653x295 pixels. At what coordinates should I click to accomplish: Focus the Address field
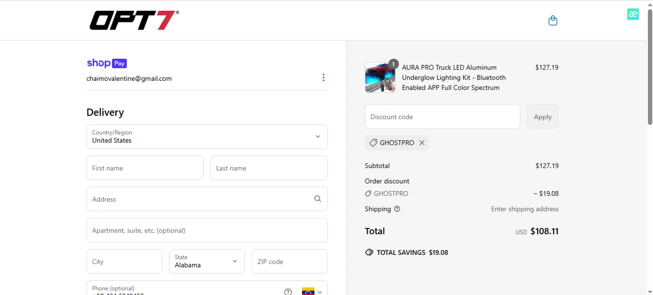(x=207, y=199)
